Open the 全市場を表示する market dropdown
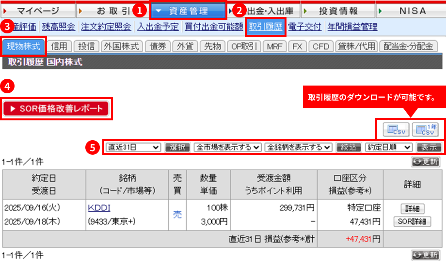The width and height of the screenshot is (446, 261). click(227, 147)
